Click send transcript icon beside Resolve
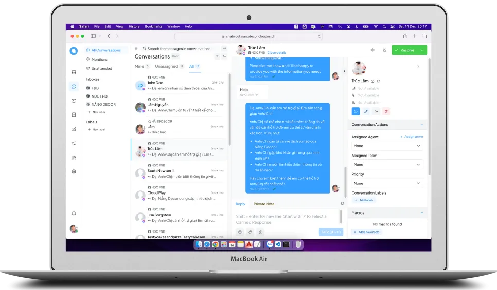The image size is (497, 290). pyautogui.click(x=384, y=50)
